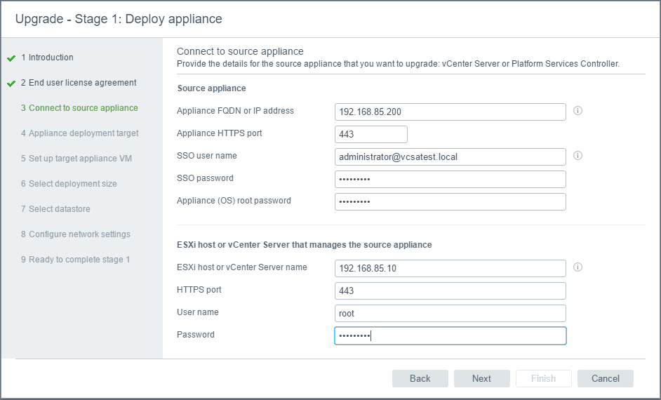661x400 pixels.
Task: Select the Appliance (OS) root password field
Action: click(x=450, y=201)
